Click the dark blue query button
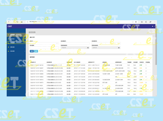This screenshot has height=121, width=163. (32, 51)
